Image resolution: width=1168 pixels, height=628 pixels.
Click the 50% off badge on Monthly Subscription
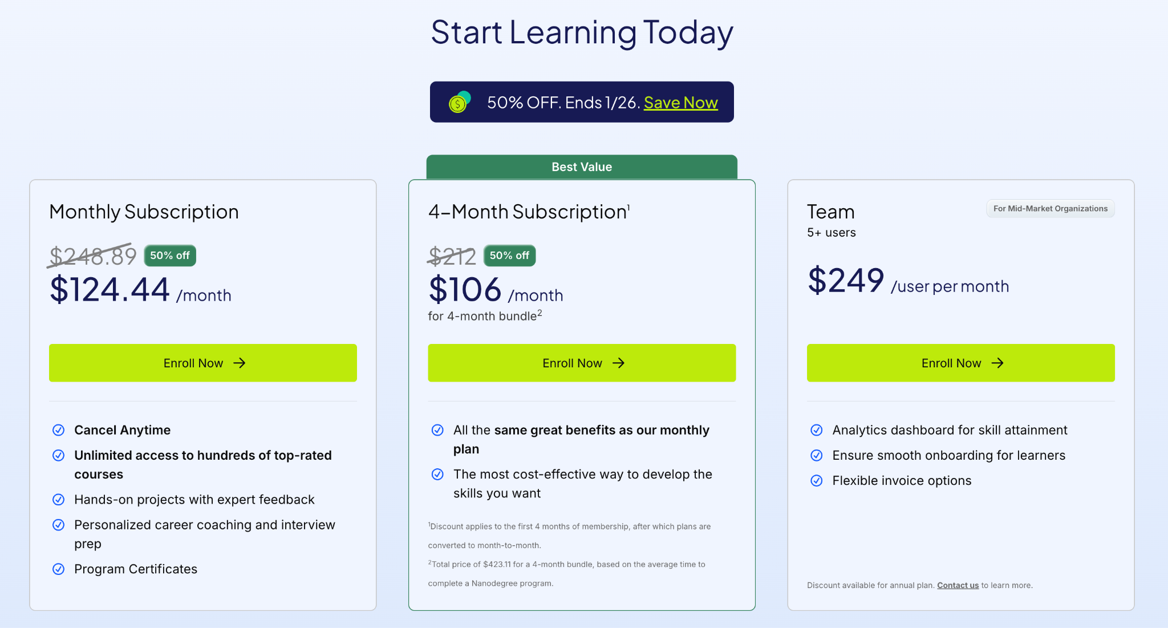(169, 256)
